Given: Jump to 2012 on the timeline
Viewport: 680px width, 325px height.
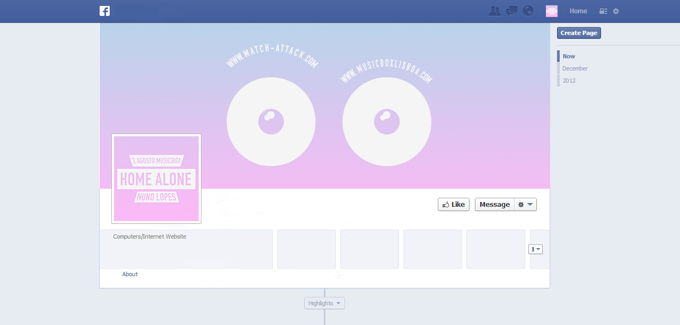Looking at the screenshot, I should pyautogui.click(x=569, y=81).
